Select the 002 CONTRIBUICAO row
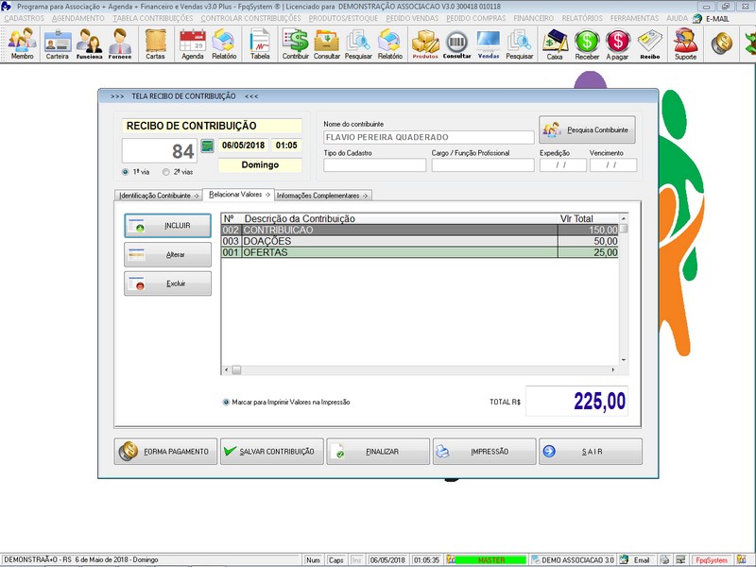Image resolution: width=756 pixels, height=567 pixels. 420,230
